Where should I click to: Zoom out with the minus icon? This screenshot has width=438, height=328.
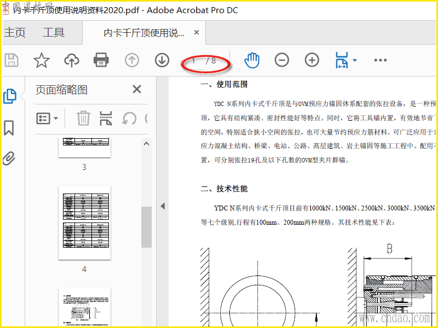point(281,60)
